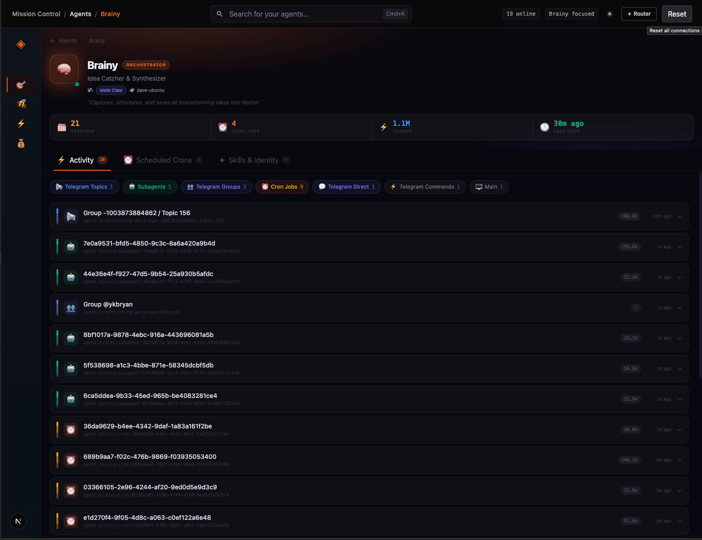702x540 pixels.
Task: Expand session 5f538698 with the chevron
Action: tap(680, 369)
